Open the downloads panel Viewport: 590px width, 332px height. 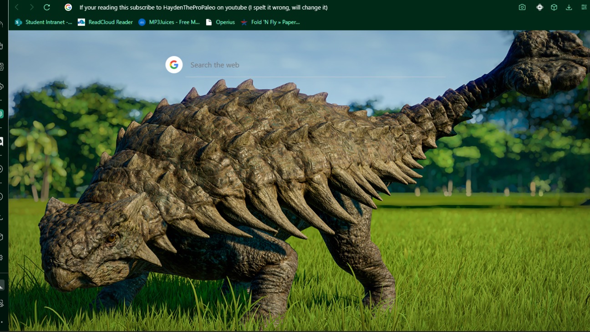(x=569, y=7)
